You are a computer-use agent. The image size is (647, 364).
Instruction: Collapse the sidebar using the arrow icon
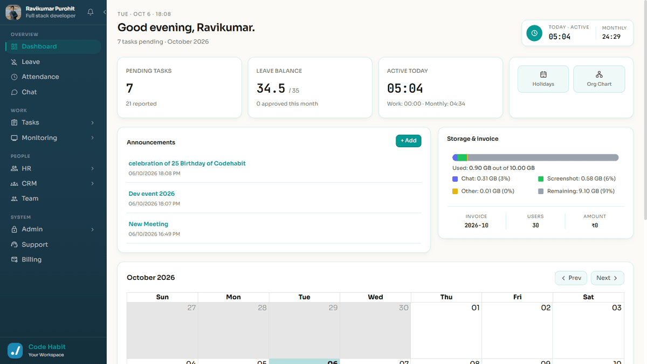tap(105, 12)
